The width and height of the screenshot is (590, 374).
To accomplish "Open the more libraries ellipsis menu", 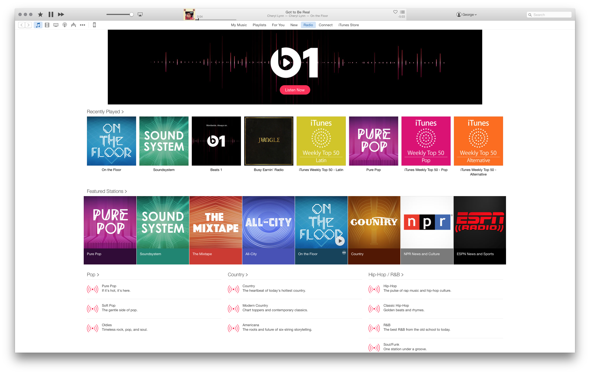I will 82,25.
